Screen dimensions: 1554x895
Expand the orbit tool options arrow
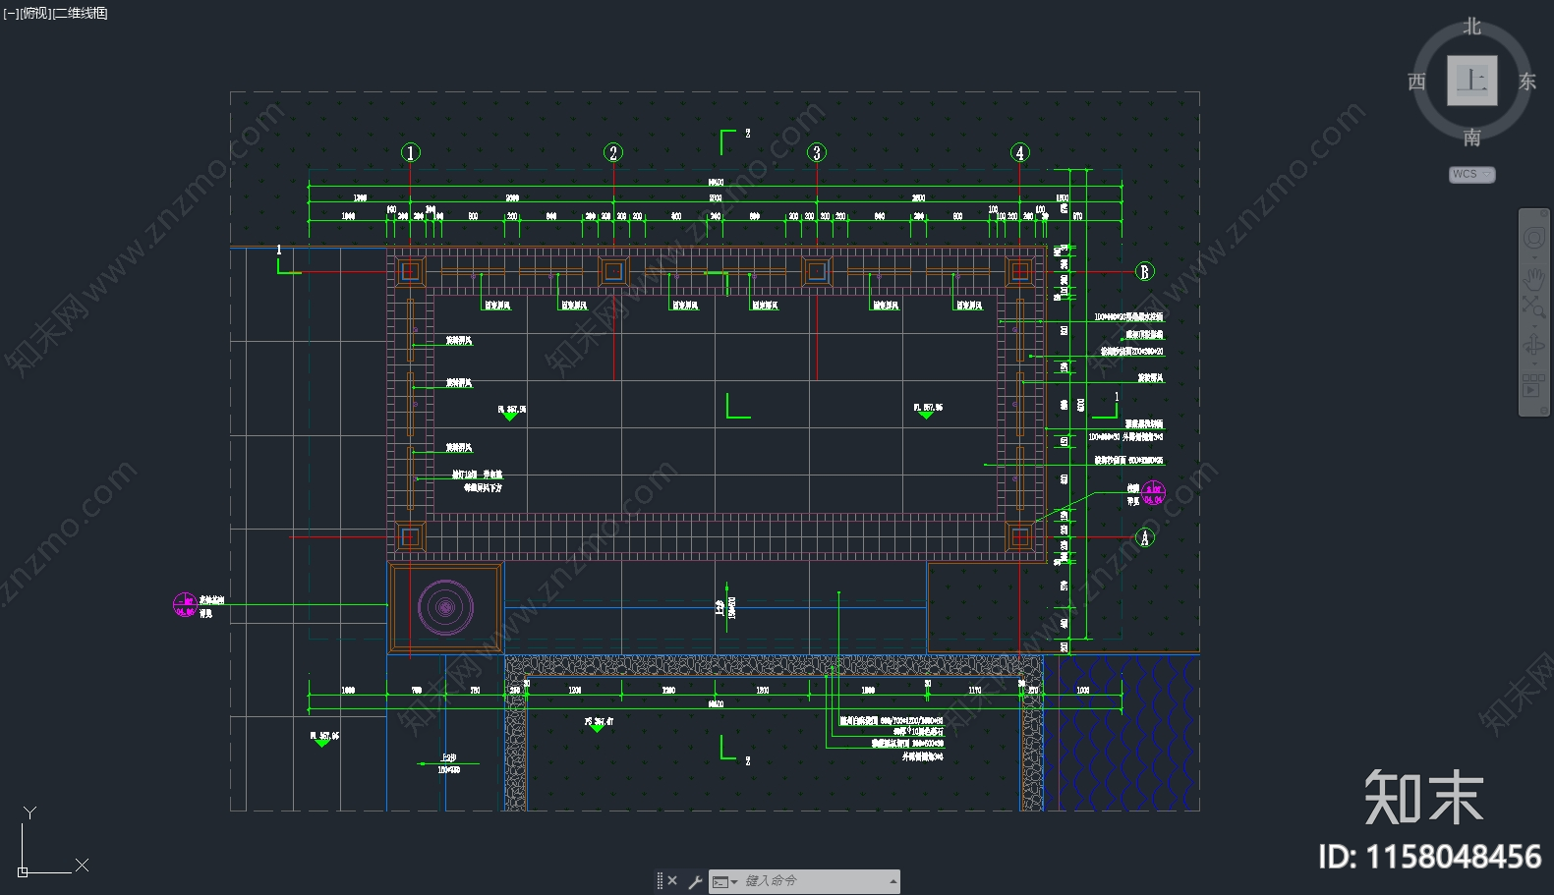[1533, 363]
